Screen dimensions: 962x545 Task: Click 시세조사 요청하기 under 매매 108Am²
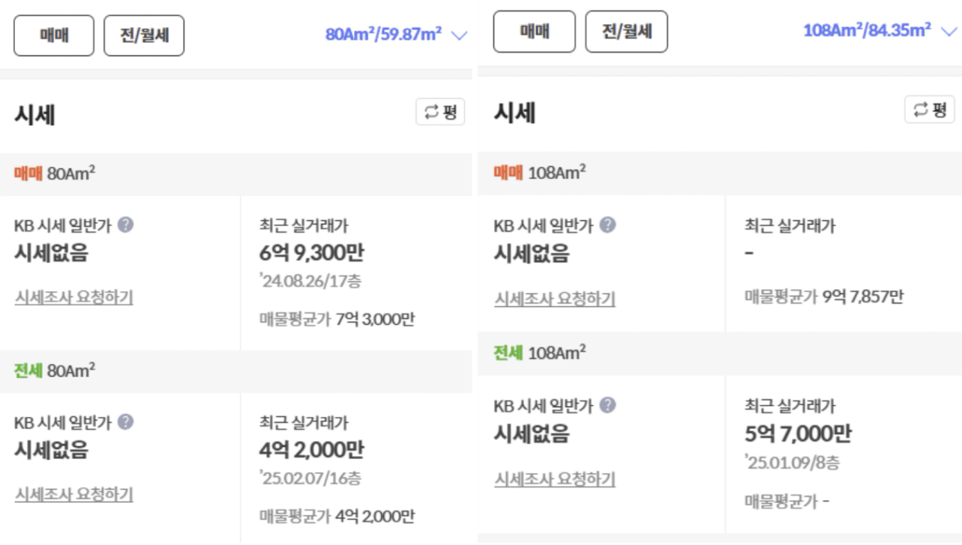(555, 299)
